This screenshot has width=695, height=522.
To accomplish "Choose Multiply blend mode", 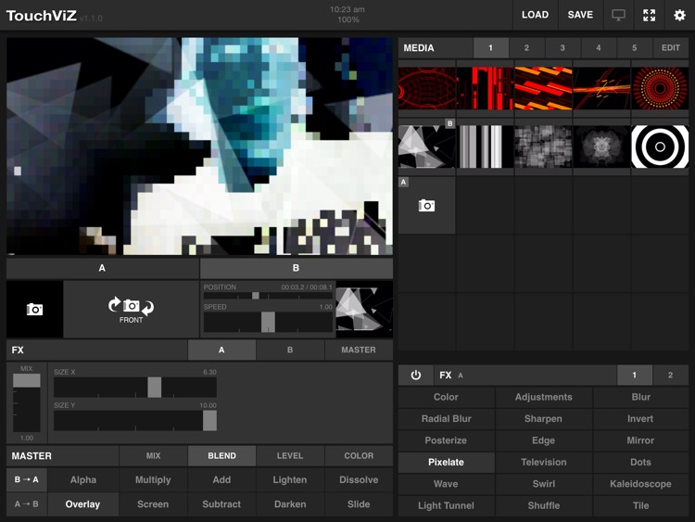I will 153,480.
